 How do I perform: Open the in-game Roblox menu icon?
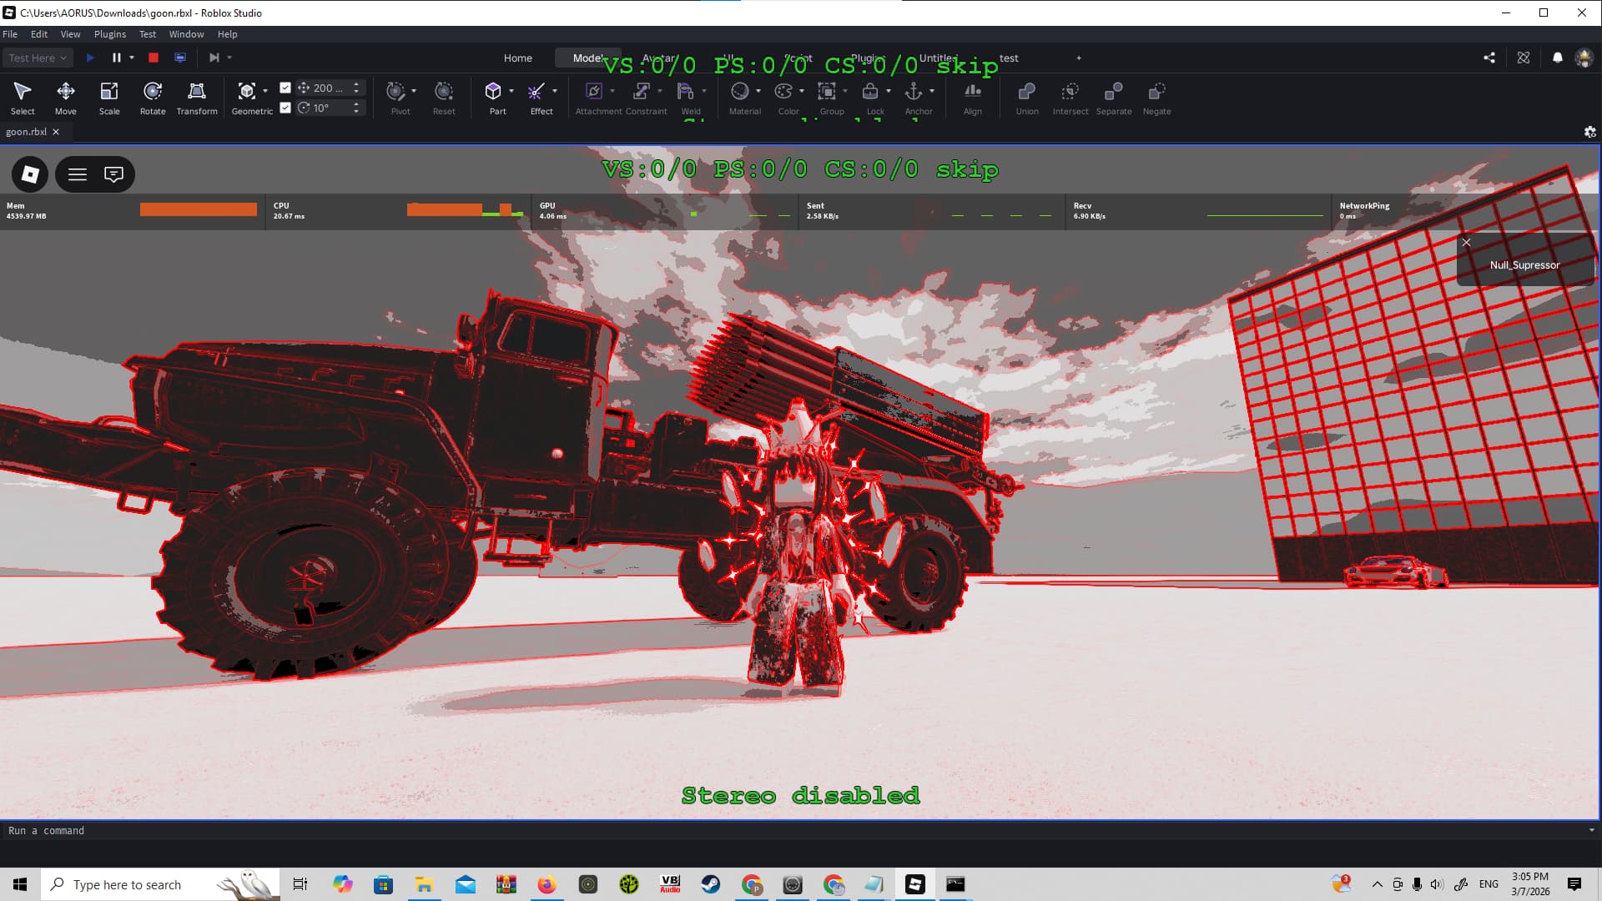(30, 174)
